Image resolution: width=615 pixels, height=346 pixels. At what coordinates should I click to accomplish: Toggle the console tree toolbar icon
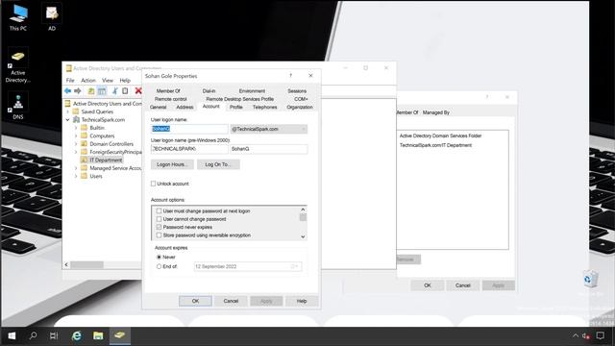click(102, 91)
